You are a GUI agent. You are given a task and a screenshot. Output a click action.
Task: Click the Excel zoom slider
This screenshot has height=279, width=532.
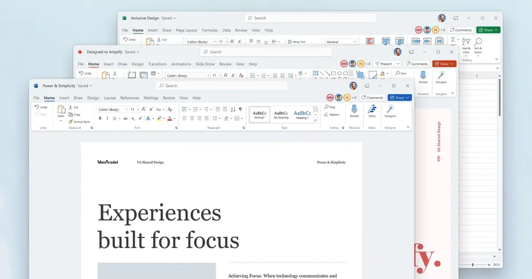click(x=473, y=265)
